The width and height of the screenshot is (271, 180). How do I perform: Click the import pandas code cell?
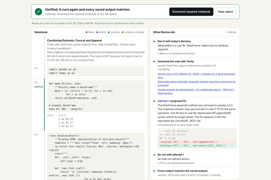pyautogui.click(x=96, y=71)
